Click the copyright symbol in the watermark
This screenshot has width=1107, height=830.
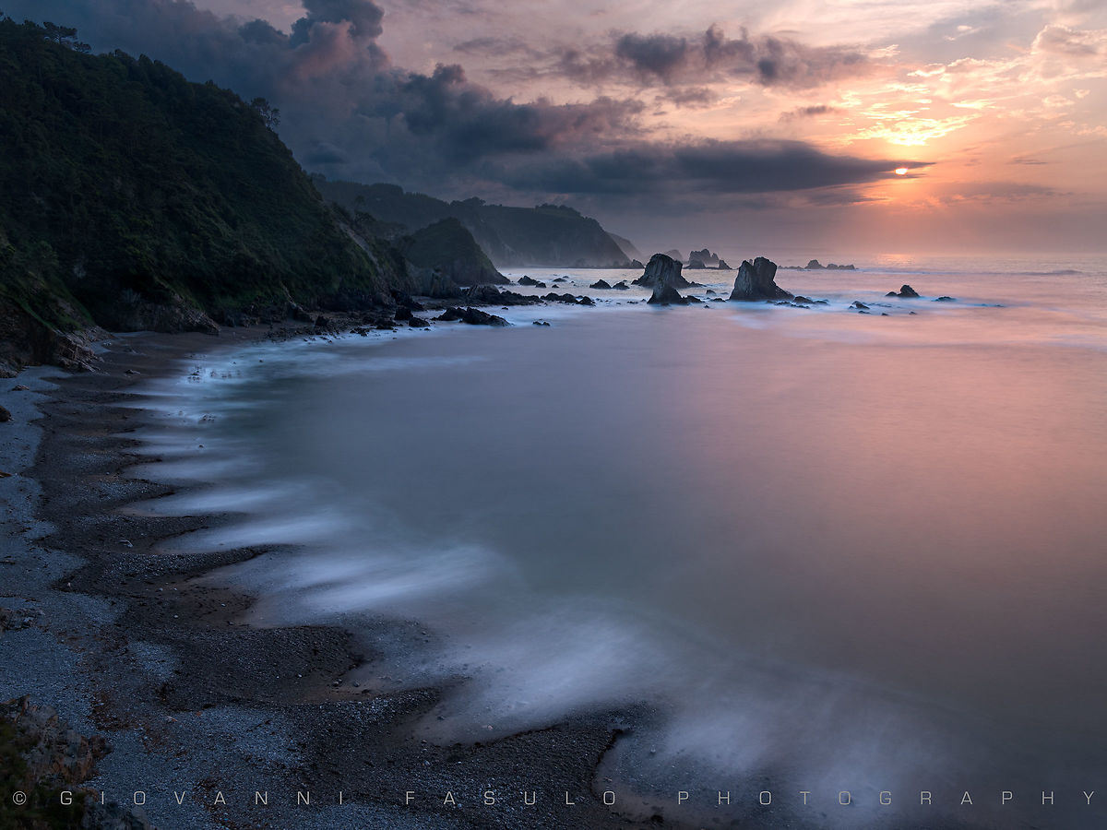[18, 798]
